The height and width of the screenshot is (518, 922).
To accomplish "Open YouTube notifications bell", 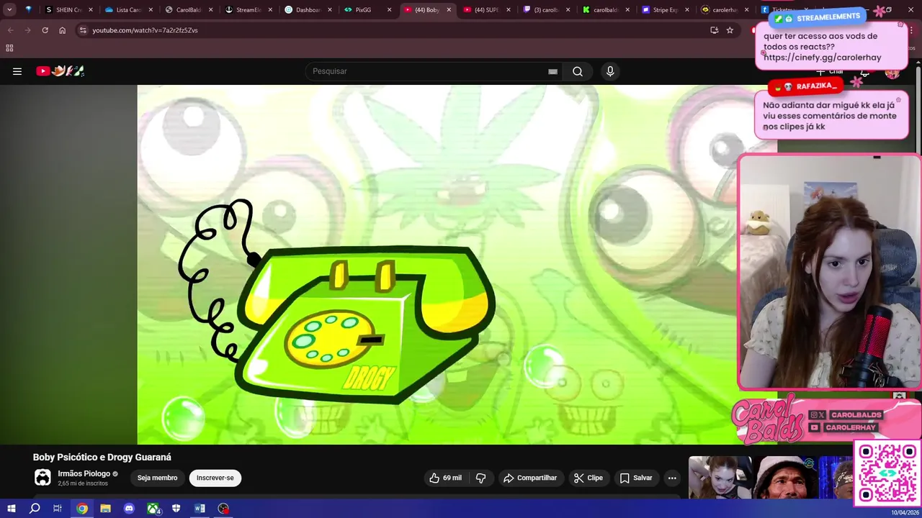I will (864, 73).
